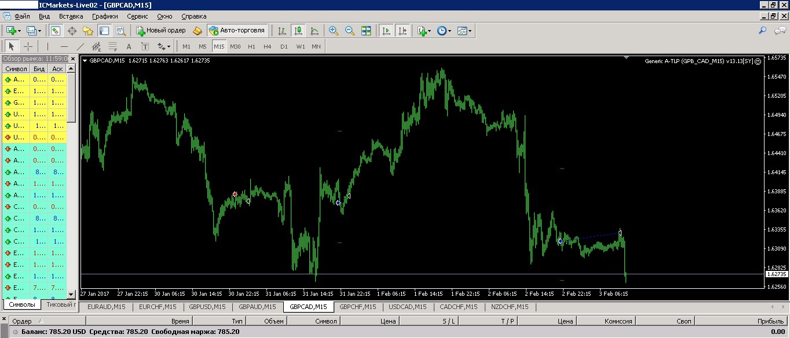Viewport: 790px width, 338px height.
Task: Select the Text Label tool
Action: coord(145,46)
